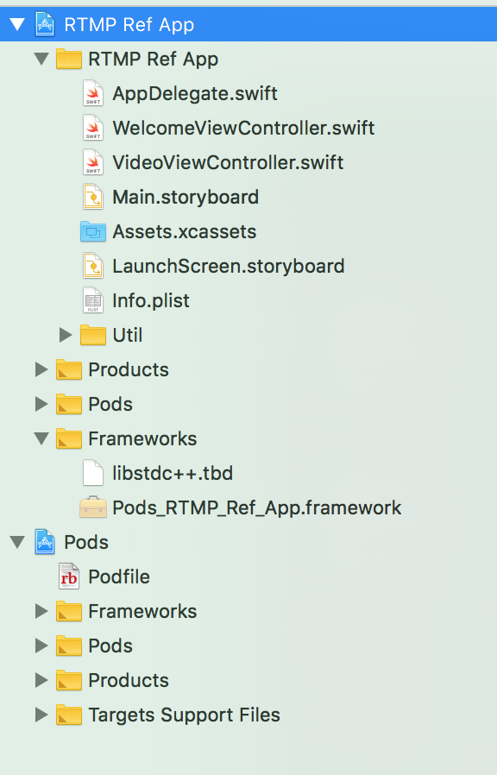Select the Targets Support Files label
497x775 pixels.
[x=184, y=715]
